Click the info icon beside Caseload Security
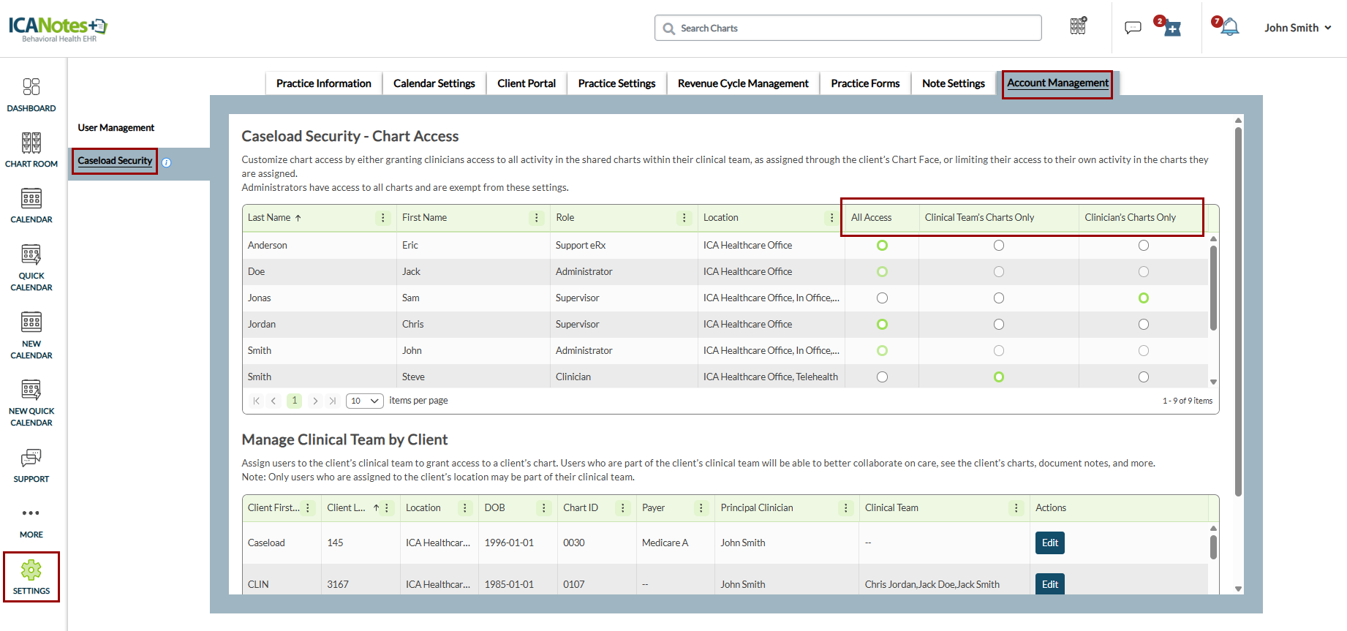 [166, 163]
